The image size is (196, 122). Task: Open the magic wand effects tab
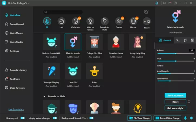[178, 40]
